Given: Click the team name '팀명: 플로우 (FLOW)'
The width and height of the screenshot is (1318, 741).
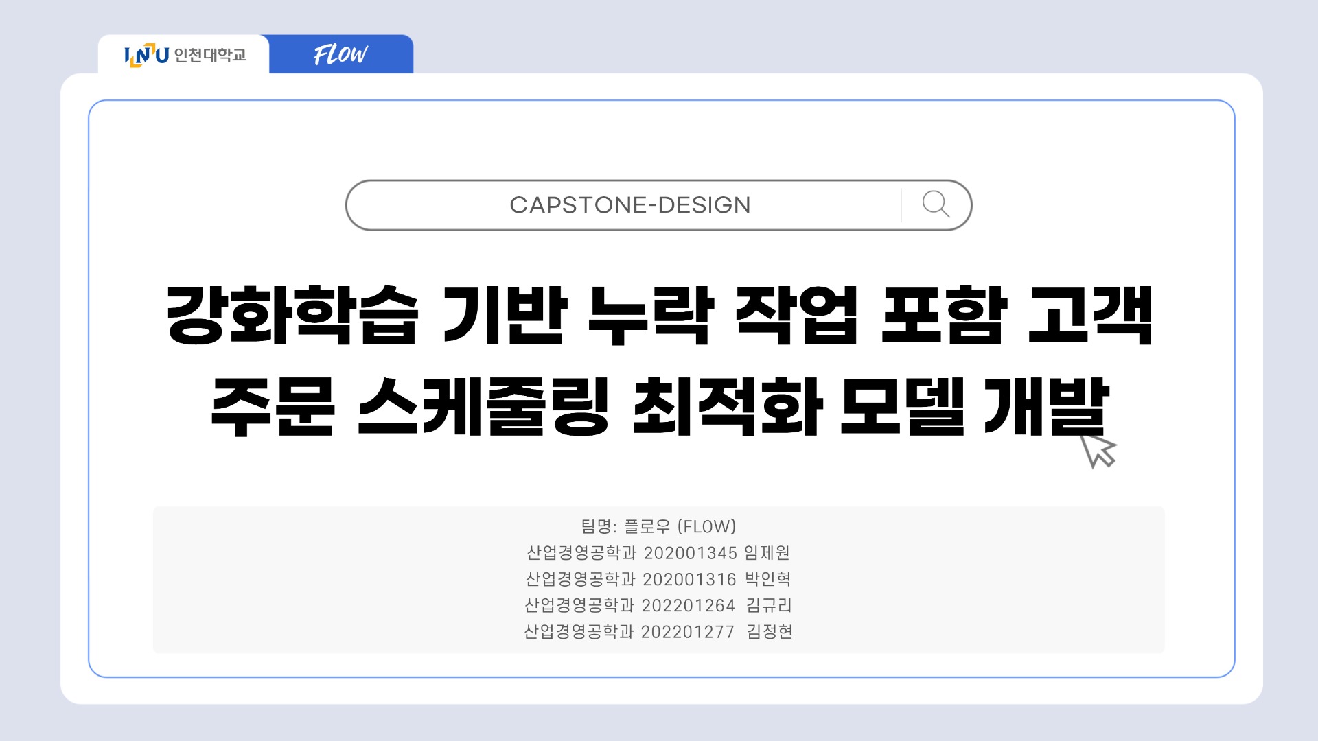Looking at the screenshot, I should click(x=658, y=526).
